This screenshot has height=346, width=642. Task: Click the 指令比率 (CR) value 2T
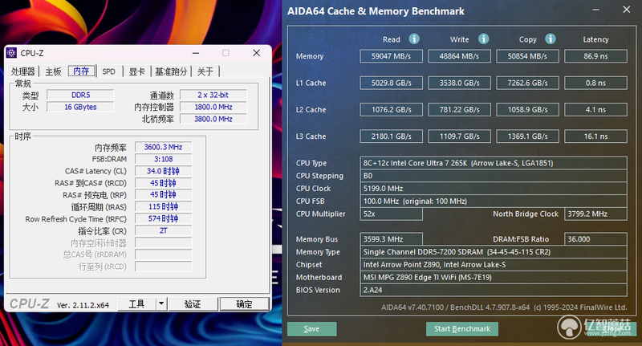click(x=164, y=230)
